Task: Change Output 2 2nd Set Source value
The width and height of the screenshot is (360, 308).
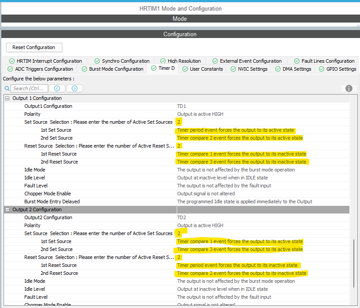Action: click(x=263, y=249)
